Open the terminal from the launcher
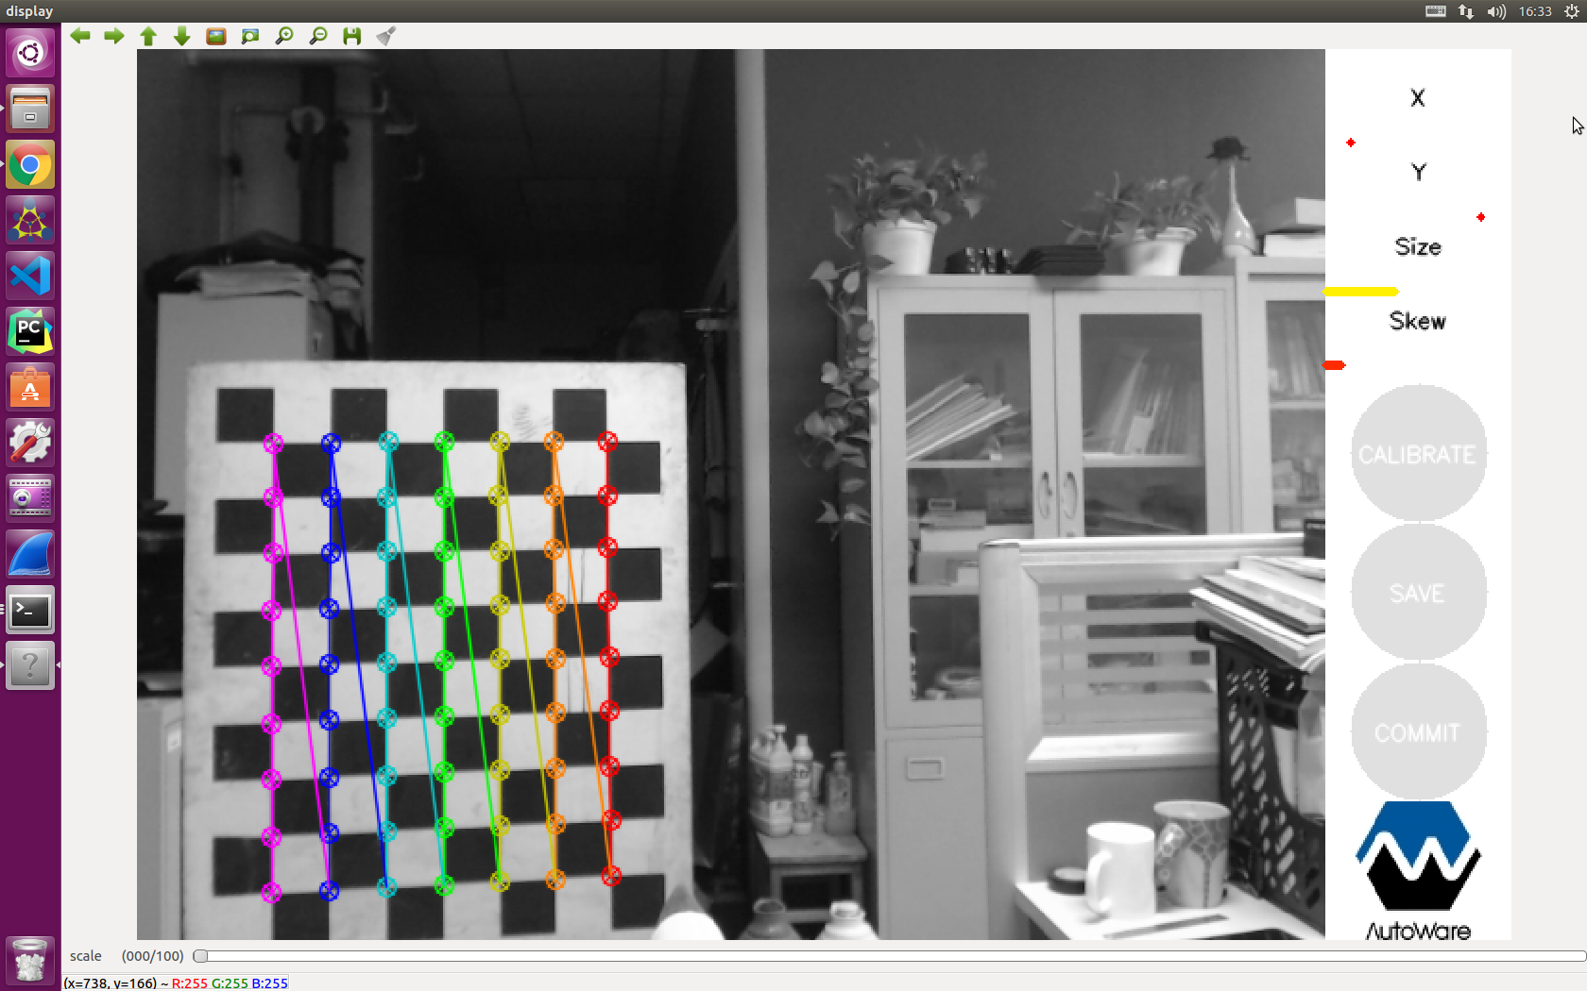The image size is (1587, 991). coord(30,610)
